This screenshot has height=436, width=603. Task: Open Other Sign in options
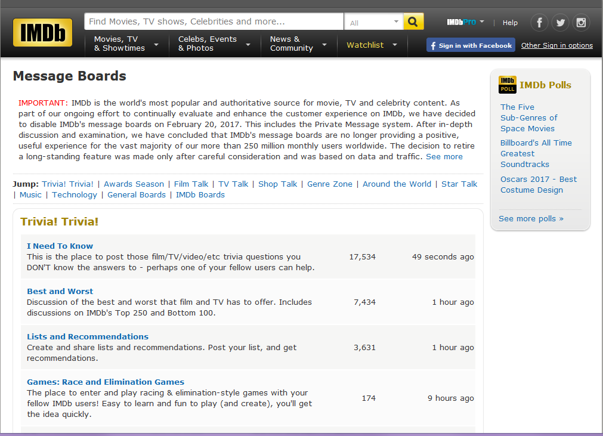[557, 45]
